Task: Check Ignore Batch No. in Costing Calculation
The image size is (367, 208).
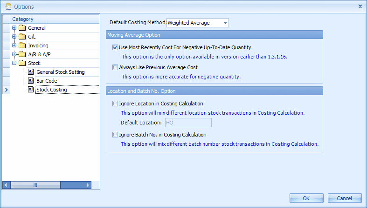Action: [x=115, y=135]
